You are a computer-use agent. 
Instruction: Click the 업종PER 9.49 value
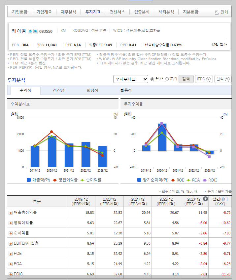coord(108,45)
